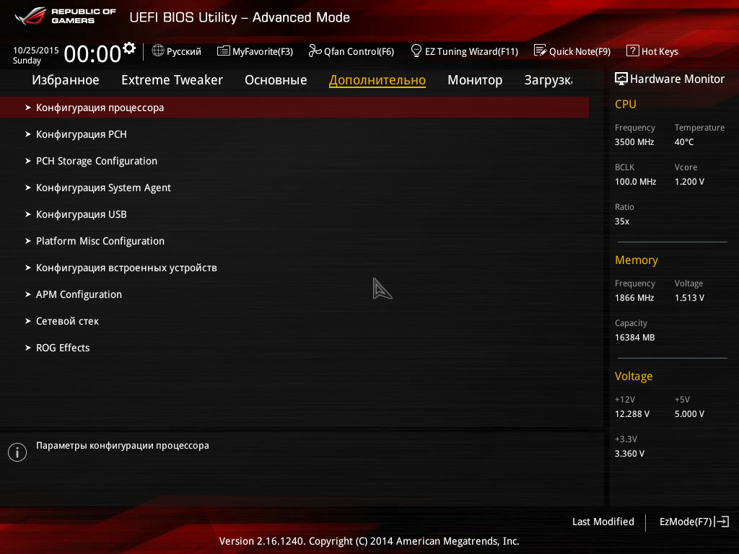This screenshot has width=739, height=554.
Task: Expand arrow next to Конфигурация USB
Action: click(x=28, y=214)
